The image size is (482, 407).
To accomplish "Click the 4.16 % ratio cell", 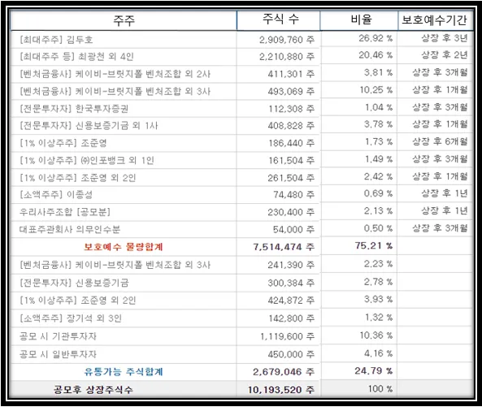I will pyautogui.click(x=379, y=353).
